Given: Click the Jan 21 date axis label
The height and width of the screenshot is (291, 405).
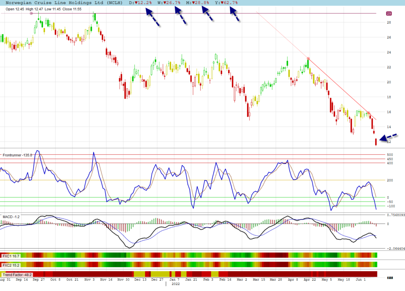Looking at the screenshot, I should point(191,280).
